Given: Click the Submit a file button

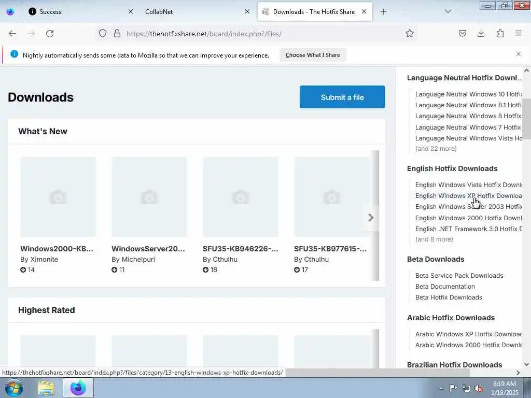Looking at the screenshot, I should pyautogui.click(x=342, y=97).
